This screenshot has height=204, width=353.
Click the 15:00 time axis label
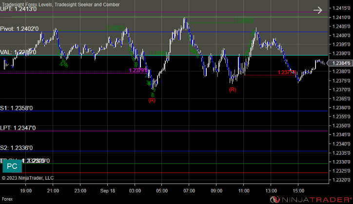click(x=298, y=191)
